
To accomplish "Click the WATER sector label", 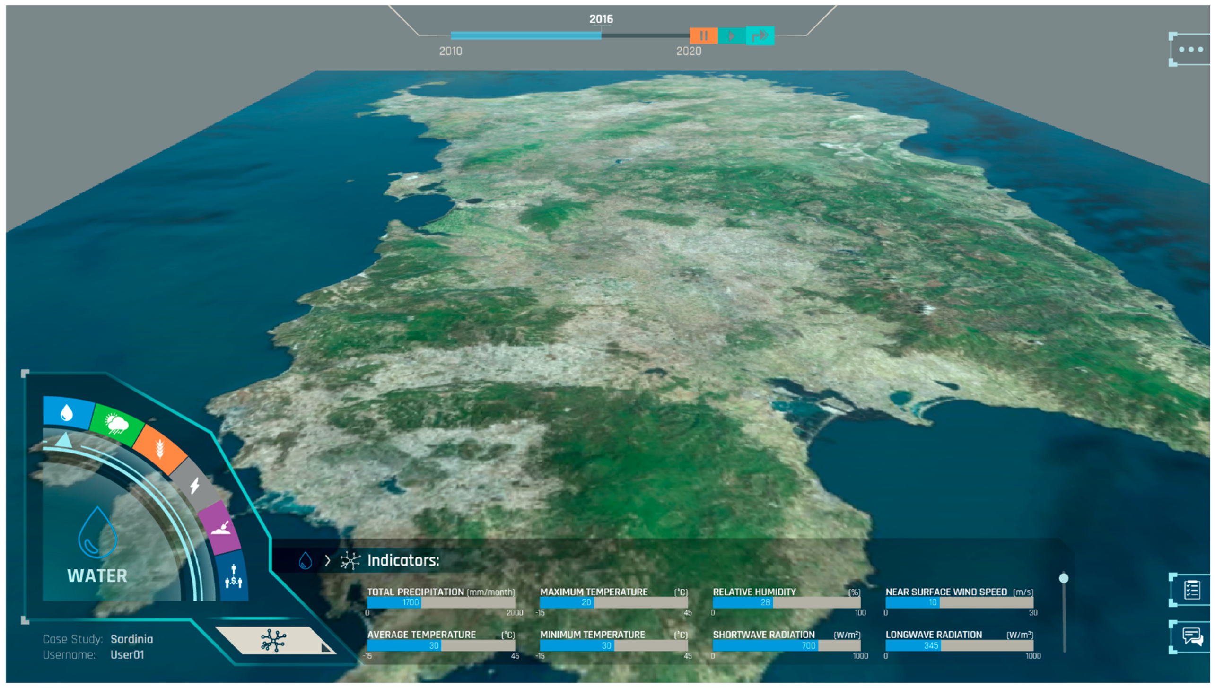I will tap(97, 576).
